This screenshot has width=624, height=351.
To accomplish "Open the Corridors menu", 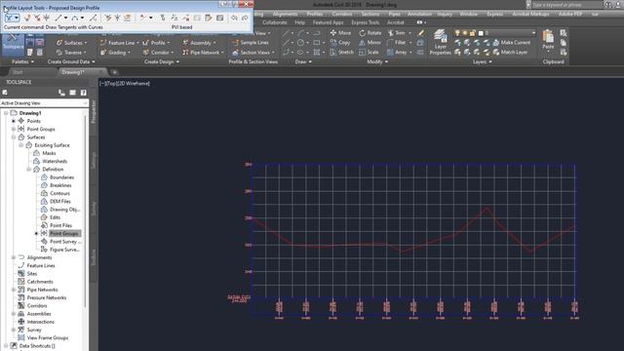I will [342, 14].
